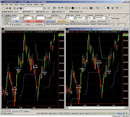The image size is (130, 117).
Task: Open the Insert menu
Action: (x=16, y=4)
